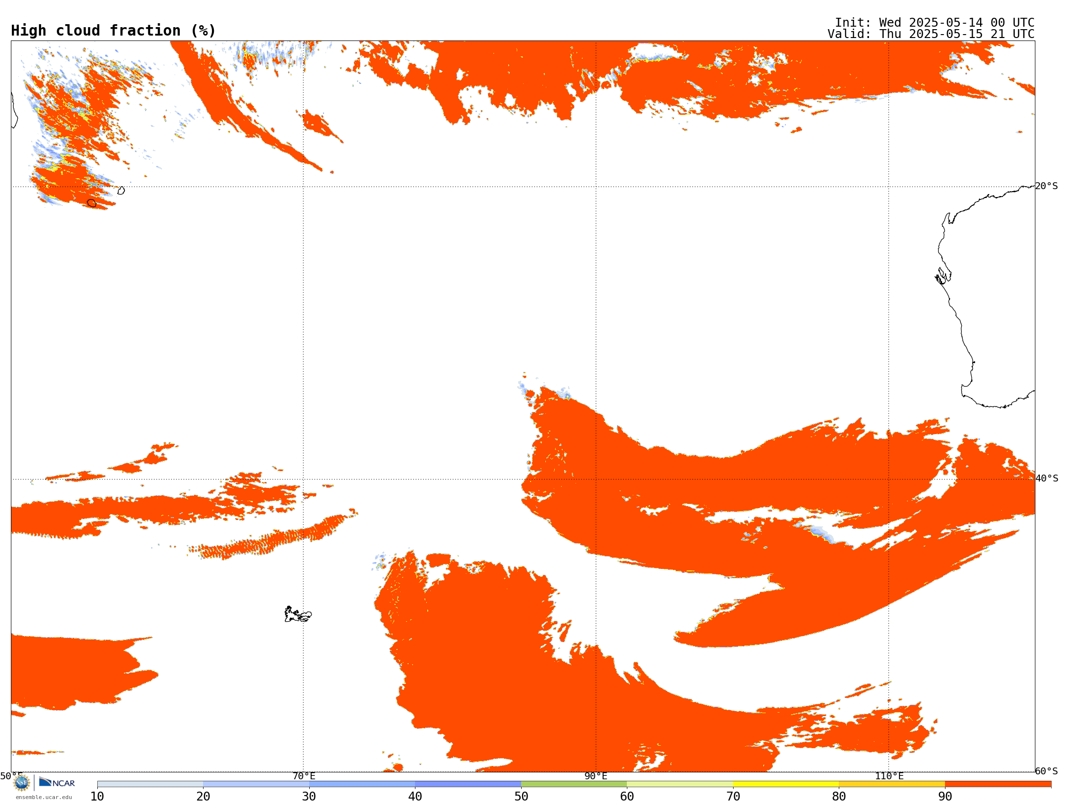Click the 40°S latitude label
The width and height of the screenshot is (1067, 803).
(x=1047, y=479)
